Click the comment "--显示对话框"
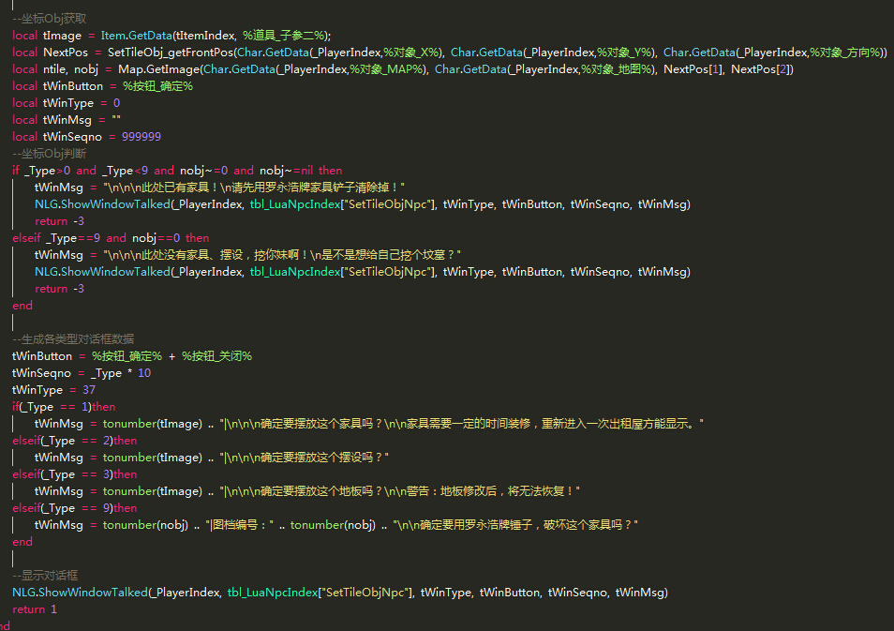The width and height of the screenshot is (894, 631). [45, 576]
